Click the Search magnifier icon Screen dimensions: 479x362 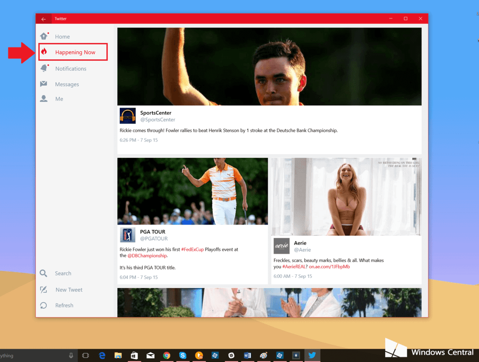44,273
